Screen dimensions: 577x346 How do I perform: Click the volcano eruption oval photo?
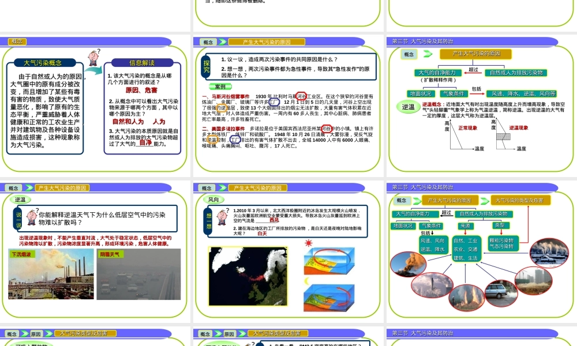click(x=408, y=264)
